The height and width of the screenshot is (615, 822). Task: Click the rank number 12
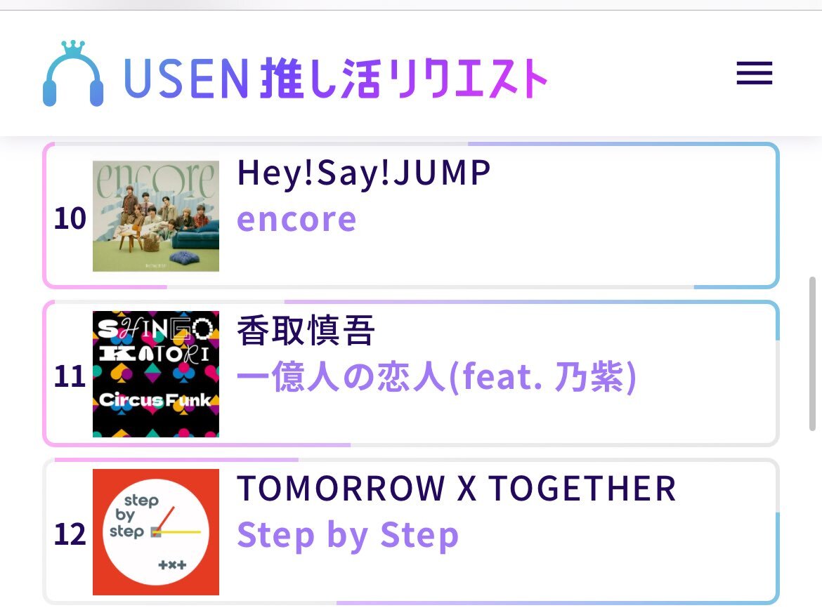pyautogui.click(x=70, y=534)
